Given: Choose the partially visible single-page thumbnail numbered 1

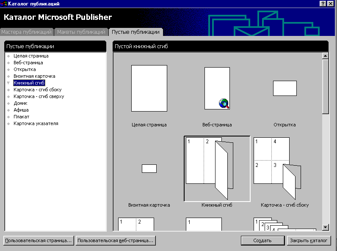Looking at the screenshot, I should 204,224.
